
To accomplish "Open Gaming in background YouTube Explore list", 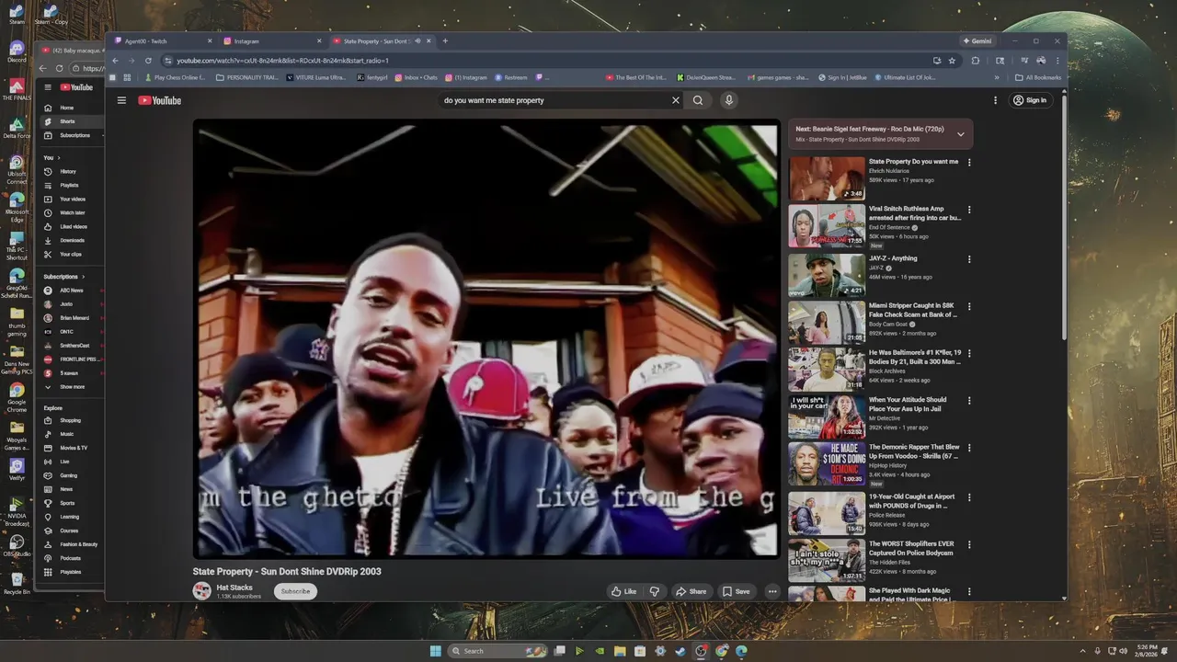I will tap(69, 475).
